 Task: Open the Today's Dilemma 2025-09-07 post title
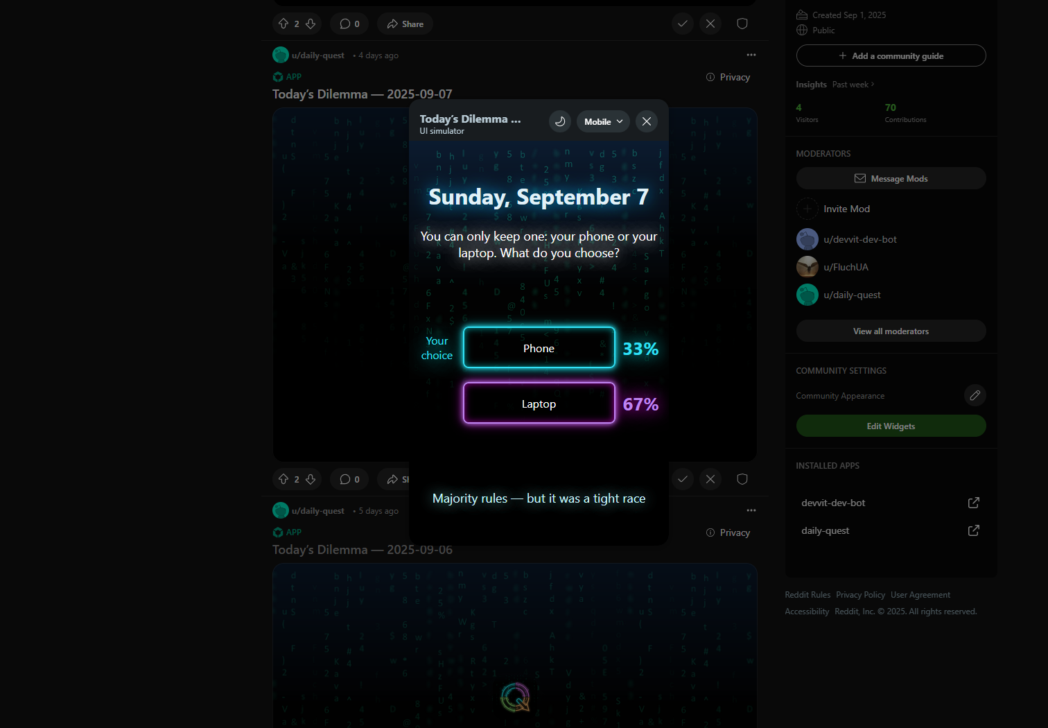coord(363,94)
